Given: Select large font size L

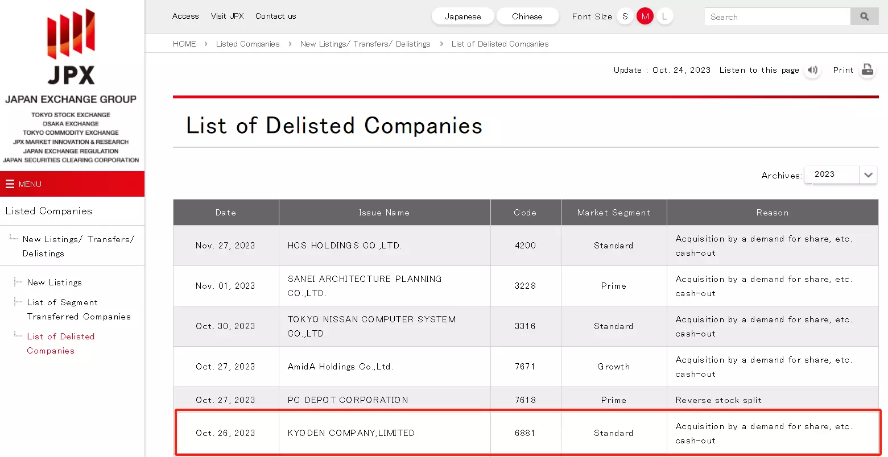Looking at the screenshot, I should (664, 16).
